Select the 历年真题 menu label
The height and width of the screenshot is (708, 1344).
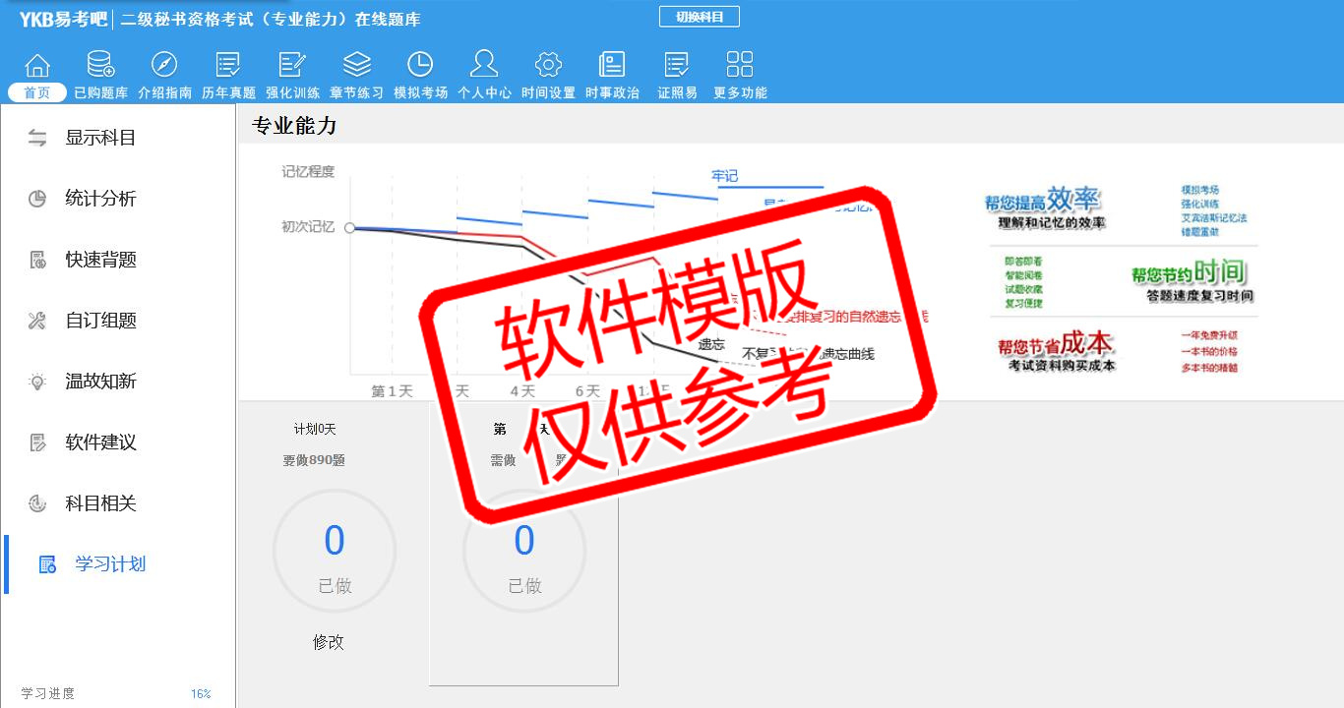(228, 92)
